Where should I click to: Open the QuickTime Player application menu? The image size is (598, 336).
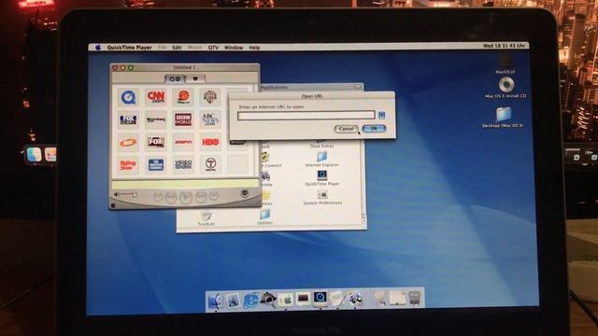(129, 48)
